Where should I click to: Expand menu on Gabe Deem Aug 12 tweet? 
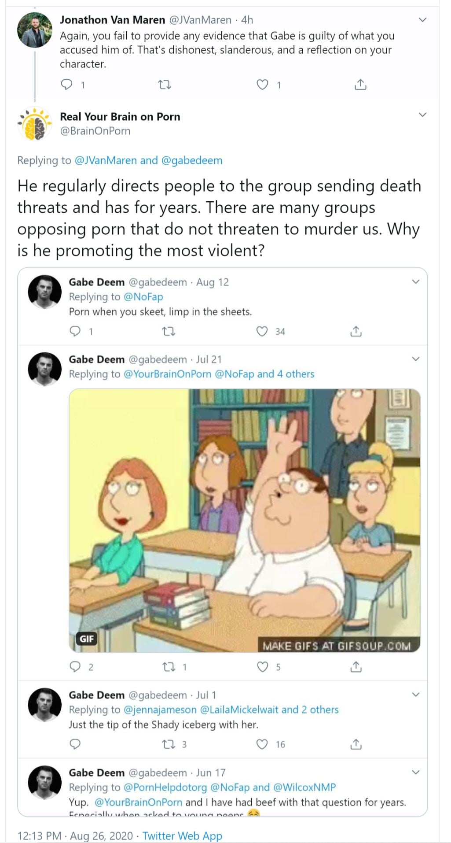(415, 281)
